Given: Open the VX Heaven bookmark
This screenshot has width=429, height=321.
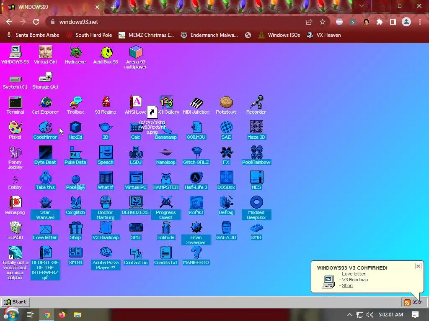Looking at the screenshot, I should [324, 35].
